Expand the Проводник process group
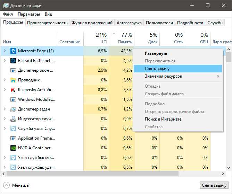 point(5,80)
